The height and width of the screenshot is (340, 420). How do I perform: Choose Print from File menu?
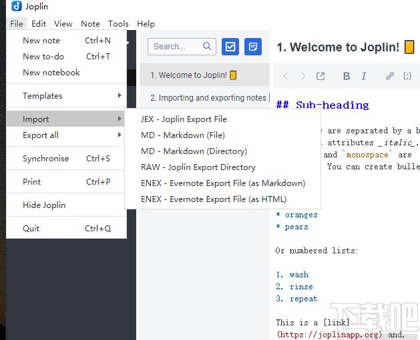[66, 181]
